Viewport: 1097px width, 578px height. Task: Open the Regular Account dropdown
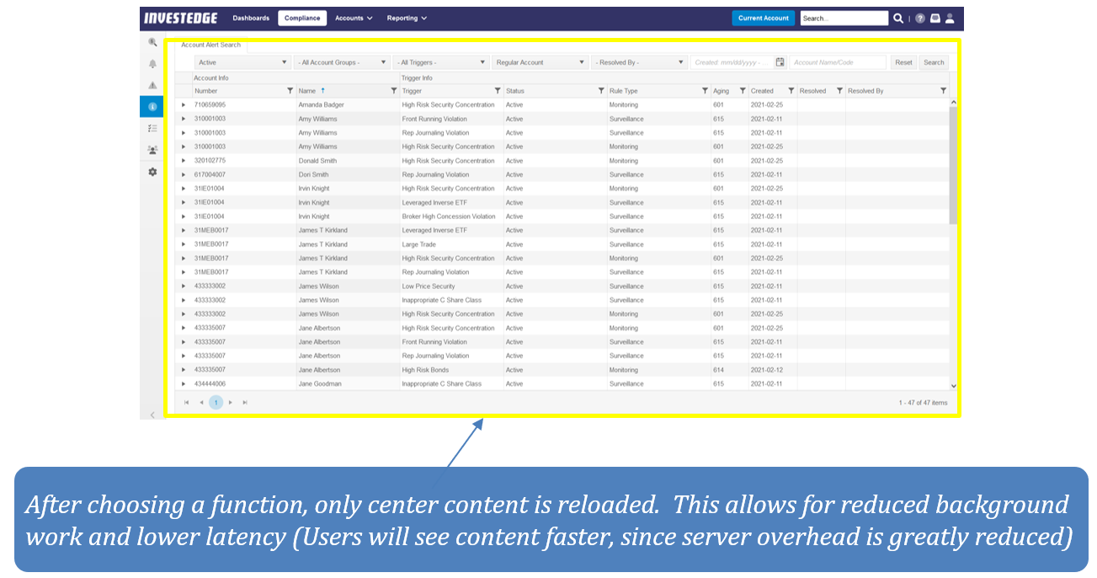click(x=541, y=62)
